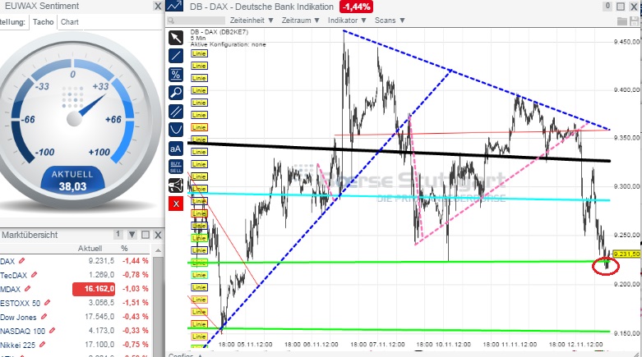The width and height of the screenshot is (642, 357).
Task: Maximize the DB - DAX chart window
Action: pyautogui.click(x=621, y=7)
